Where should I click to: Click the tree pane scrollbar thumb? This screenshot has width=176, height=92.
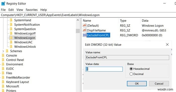tap(78, 31)
